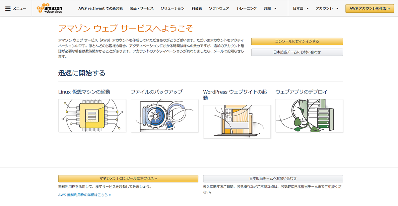This screenshot has height=206, width=398.
Task: Open 製品・サービス menu item
Action: click(x=142, y=8)
